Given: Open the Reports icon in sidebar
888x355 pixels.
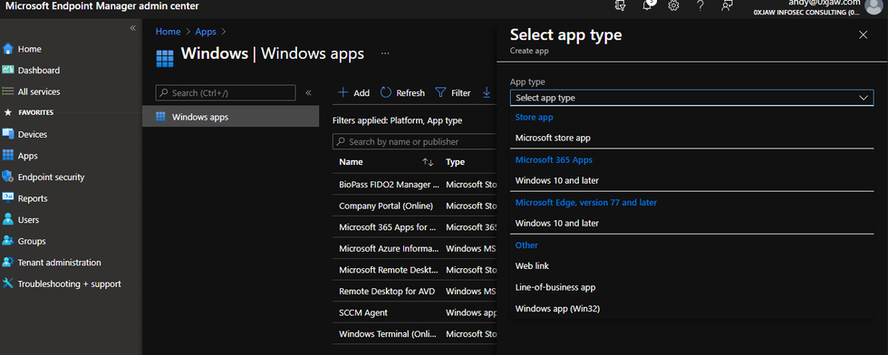Looking at the screenshot, I should tap(8, 198).
